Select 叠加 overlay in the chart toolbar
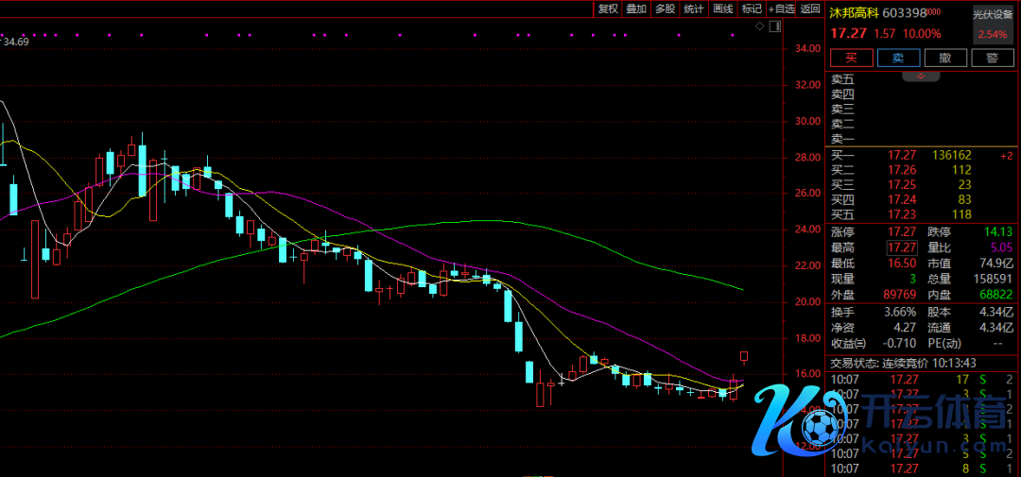The height and width of the screenshot is (477, 1021). tap(636, 9)
